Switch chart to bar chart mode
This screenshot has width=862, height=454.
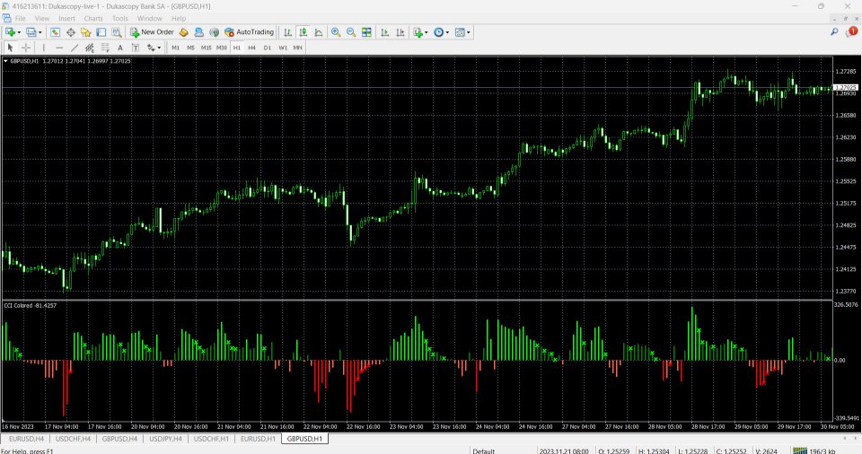point(287,32)
